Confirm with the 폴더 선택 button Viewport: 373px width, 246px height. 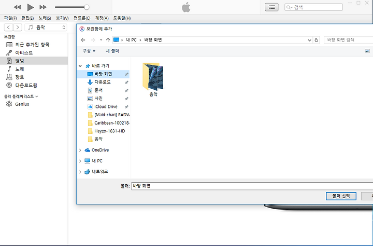point(341,196)
